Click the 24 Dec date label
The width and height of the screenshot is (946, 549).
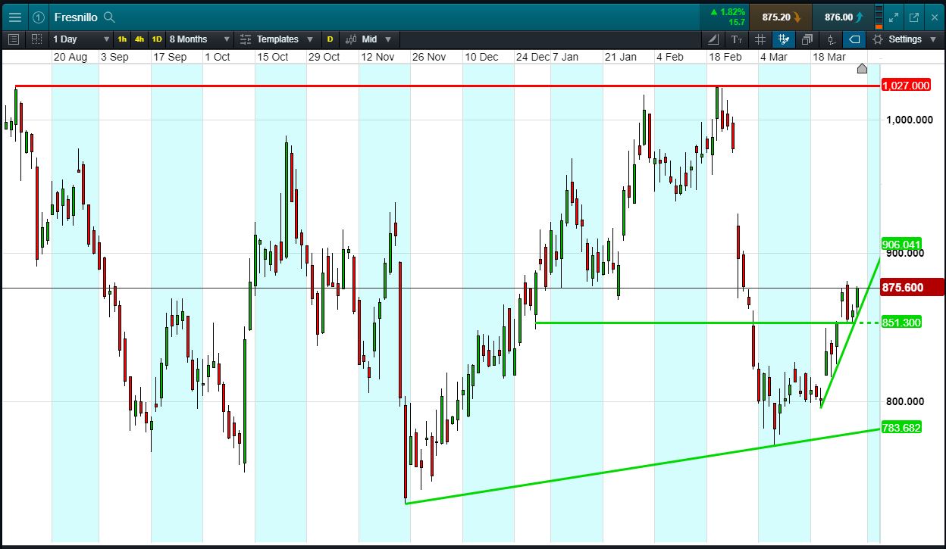click(533, 57)
